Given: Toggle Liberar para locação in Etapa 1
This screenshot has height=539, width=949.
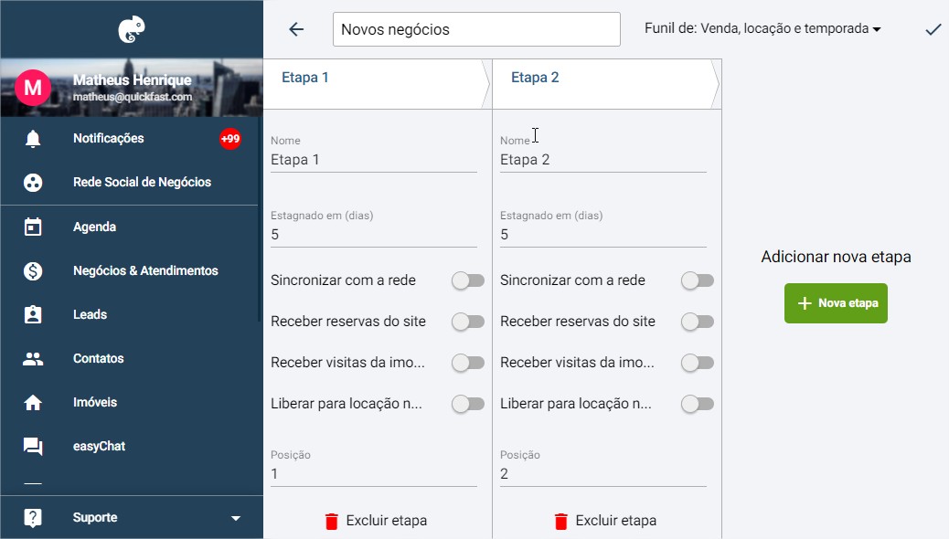Looking at the screenshot, I should click(468, 404).
